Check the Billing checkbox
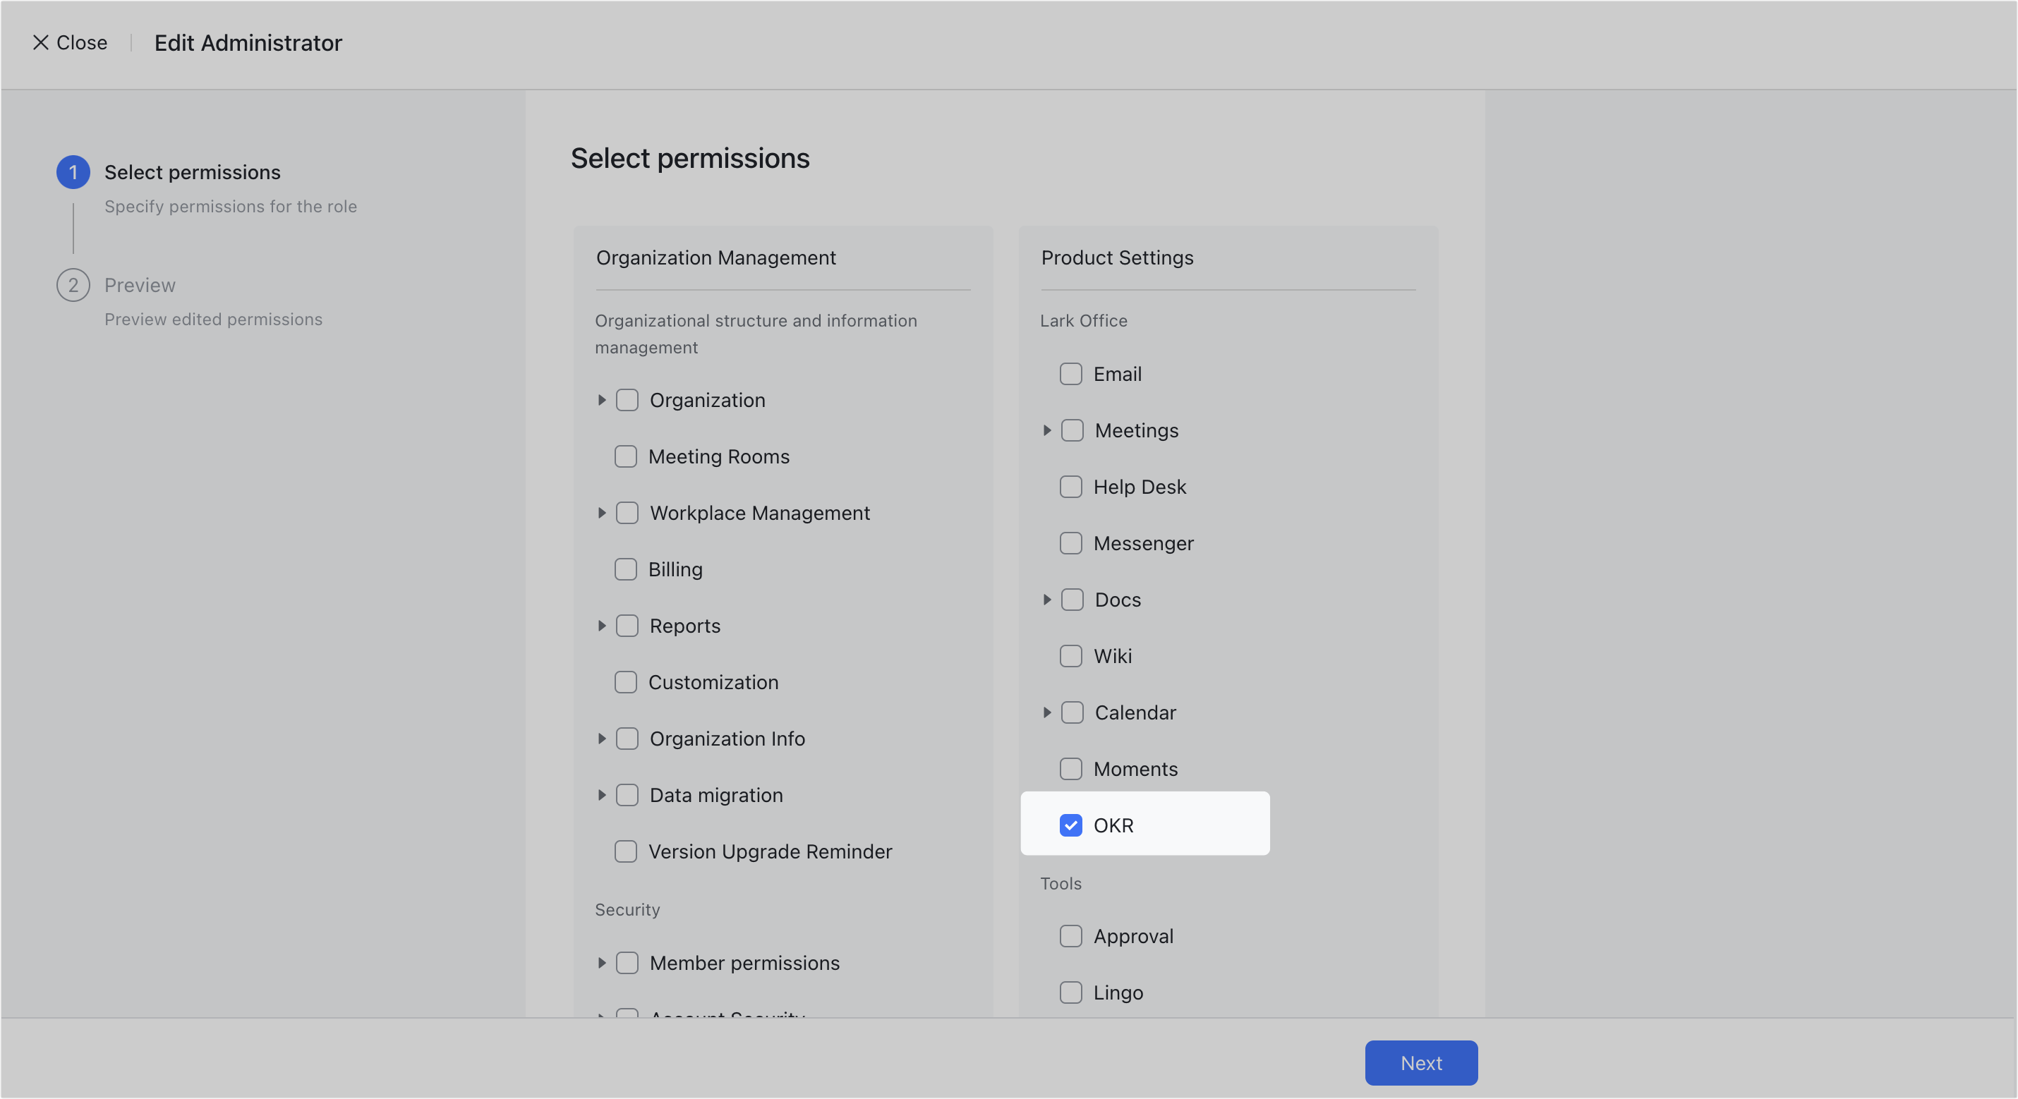The height and width of the screenshot is (1099, 2018). [x=626, y=569]
